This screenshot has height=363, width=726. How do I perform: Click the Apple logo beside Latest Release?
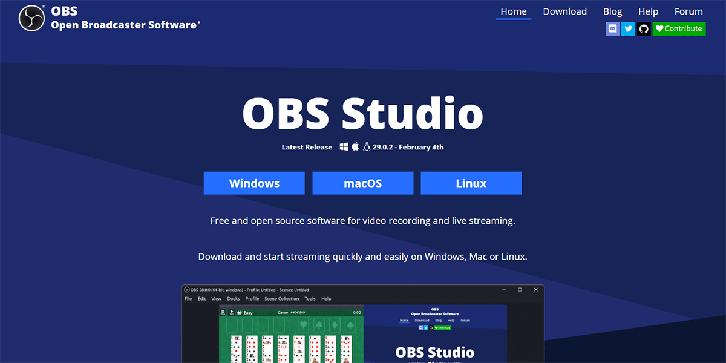[x=356, y=147]
